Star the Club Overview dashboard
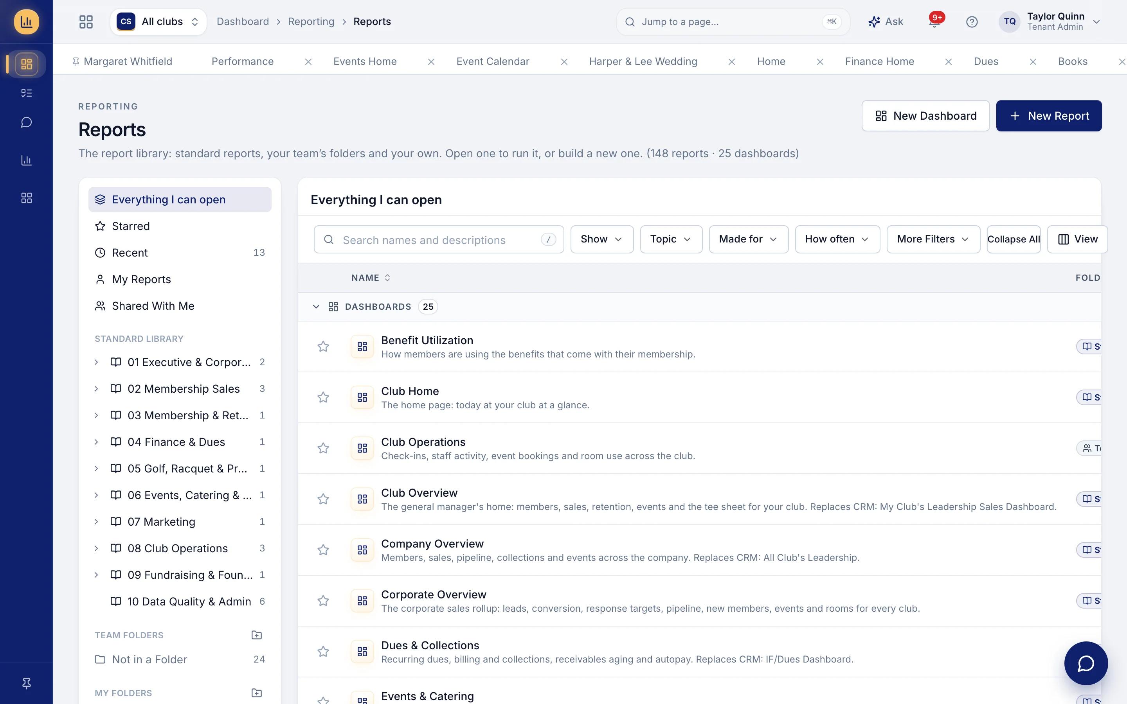 [x=323, y=499]
